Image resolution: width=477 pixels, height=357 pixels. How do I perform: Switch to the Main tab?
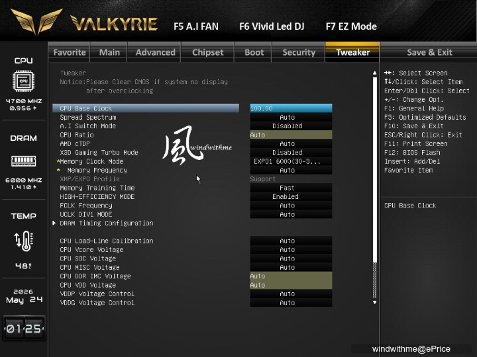[x=109, y=52]
